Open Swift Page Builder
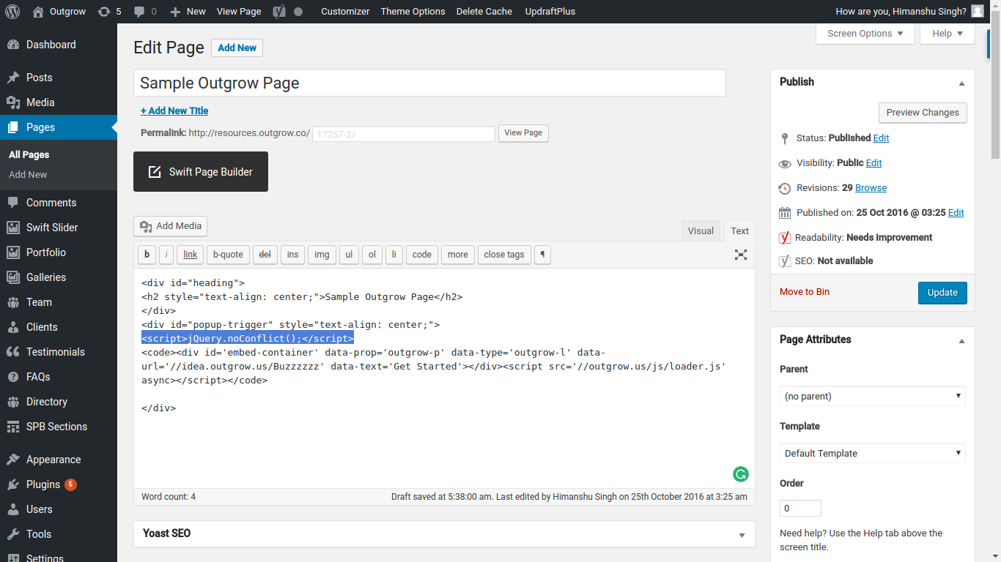The height and width of the screenshot is (562, 1001). point(201,172)
